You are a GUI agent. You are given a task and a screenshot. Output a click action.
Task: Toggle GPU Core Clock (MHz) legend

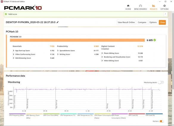(51, 115)
